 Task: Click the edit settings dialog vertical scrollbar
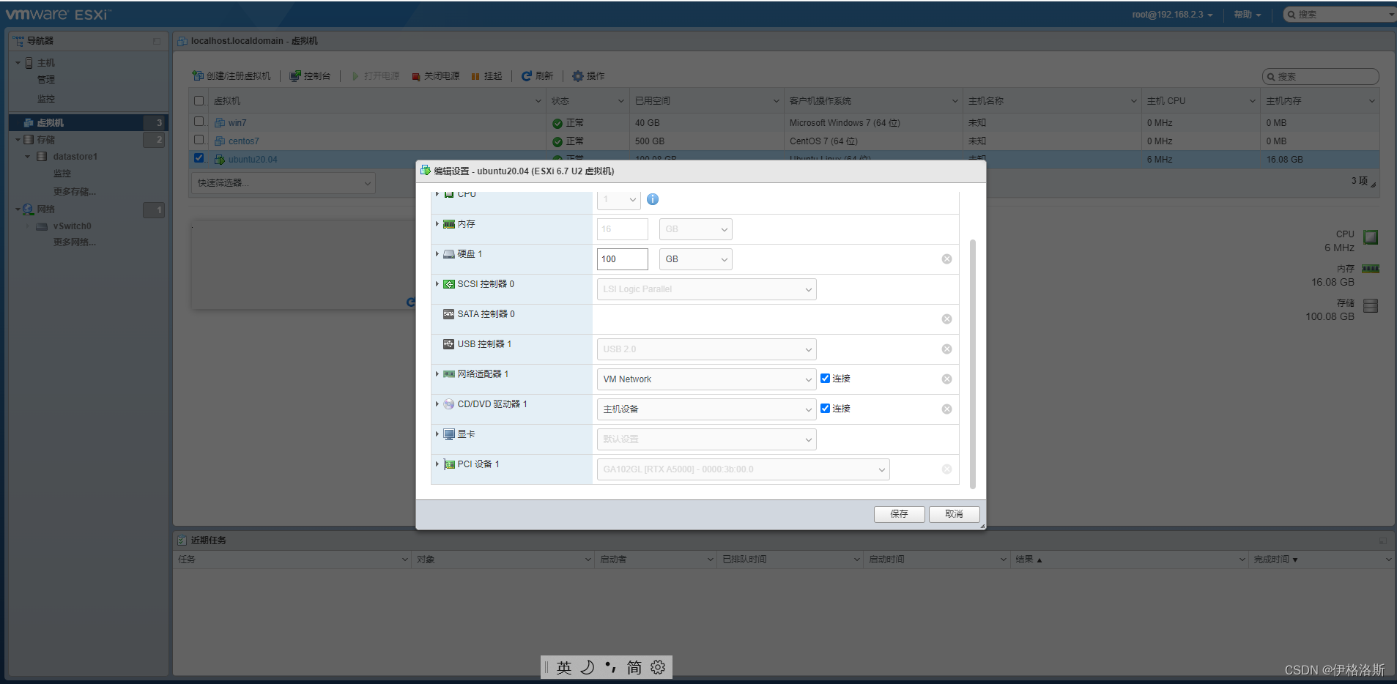pos(973,363)
